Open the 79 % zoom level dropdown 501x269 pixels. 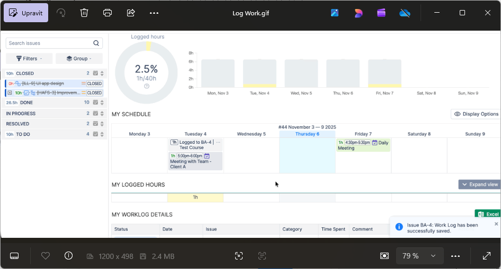(x=419, y=256)
